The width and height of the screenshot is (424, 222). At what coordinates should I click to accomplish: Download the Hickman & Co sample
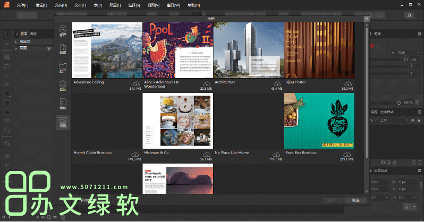(x=207, y=155)
